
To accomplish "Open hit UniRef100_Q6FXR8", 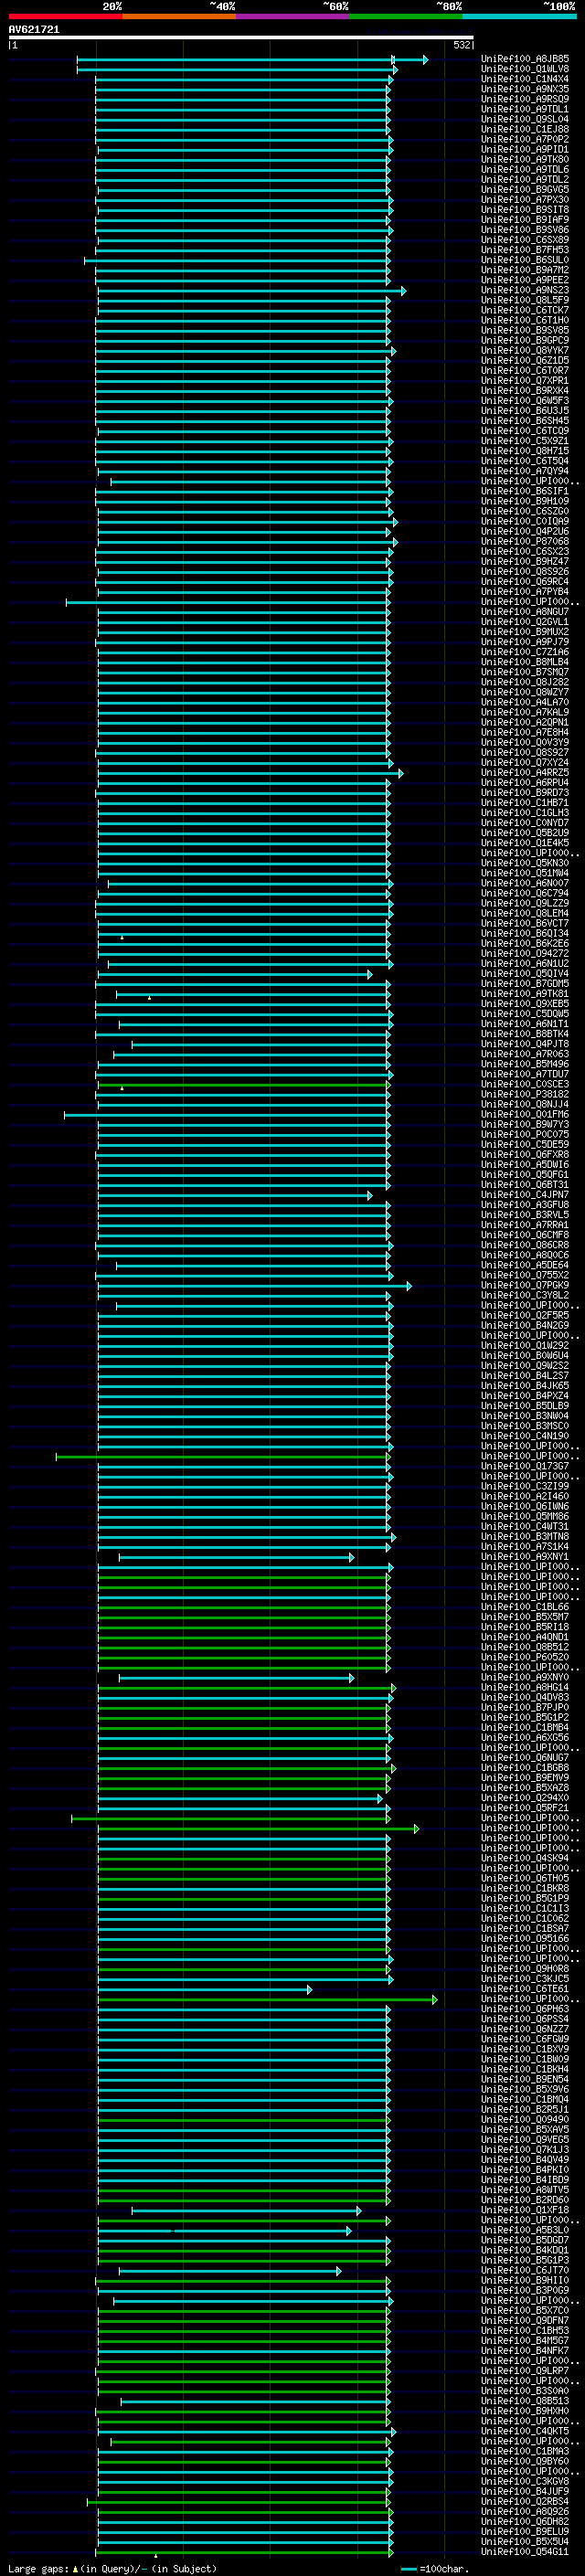I will tap(525, 1156).
